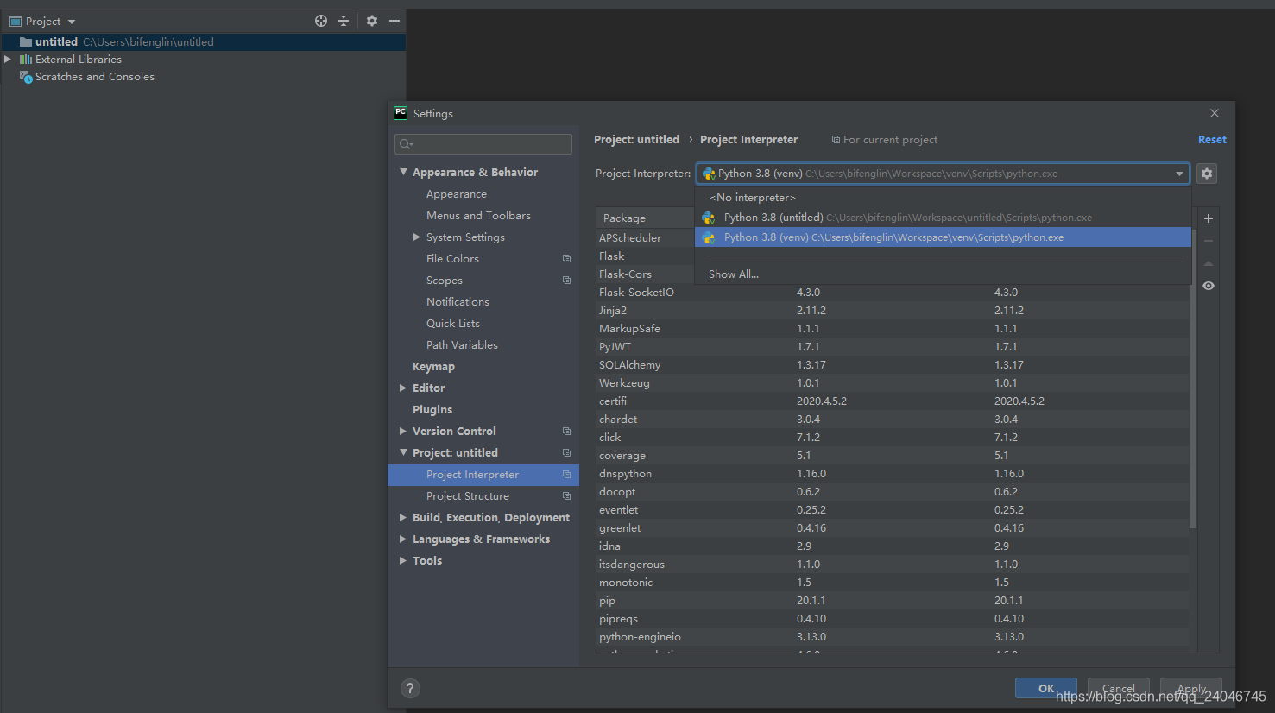Click the Scopes project-scope icon
Screen dimensions: 1275x713
pos(566,281)
